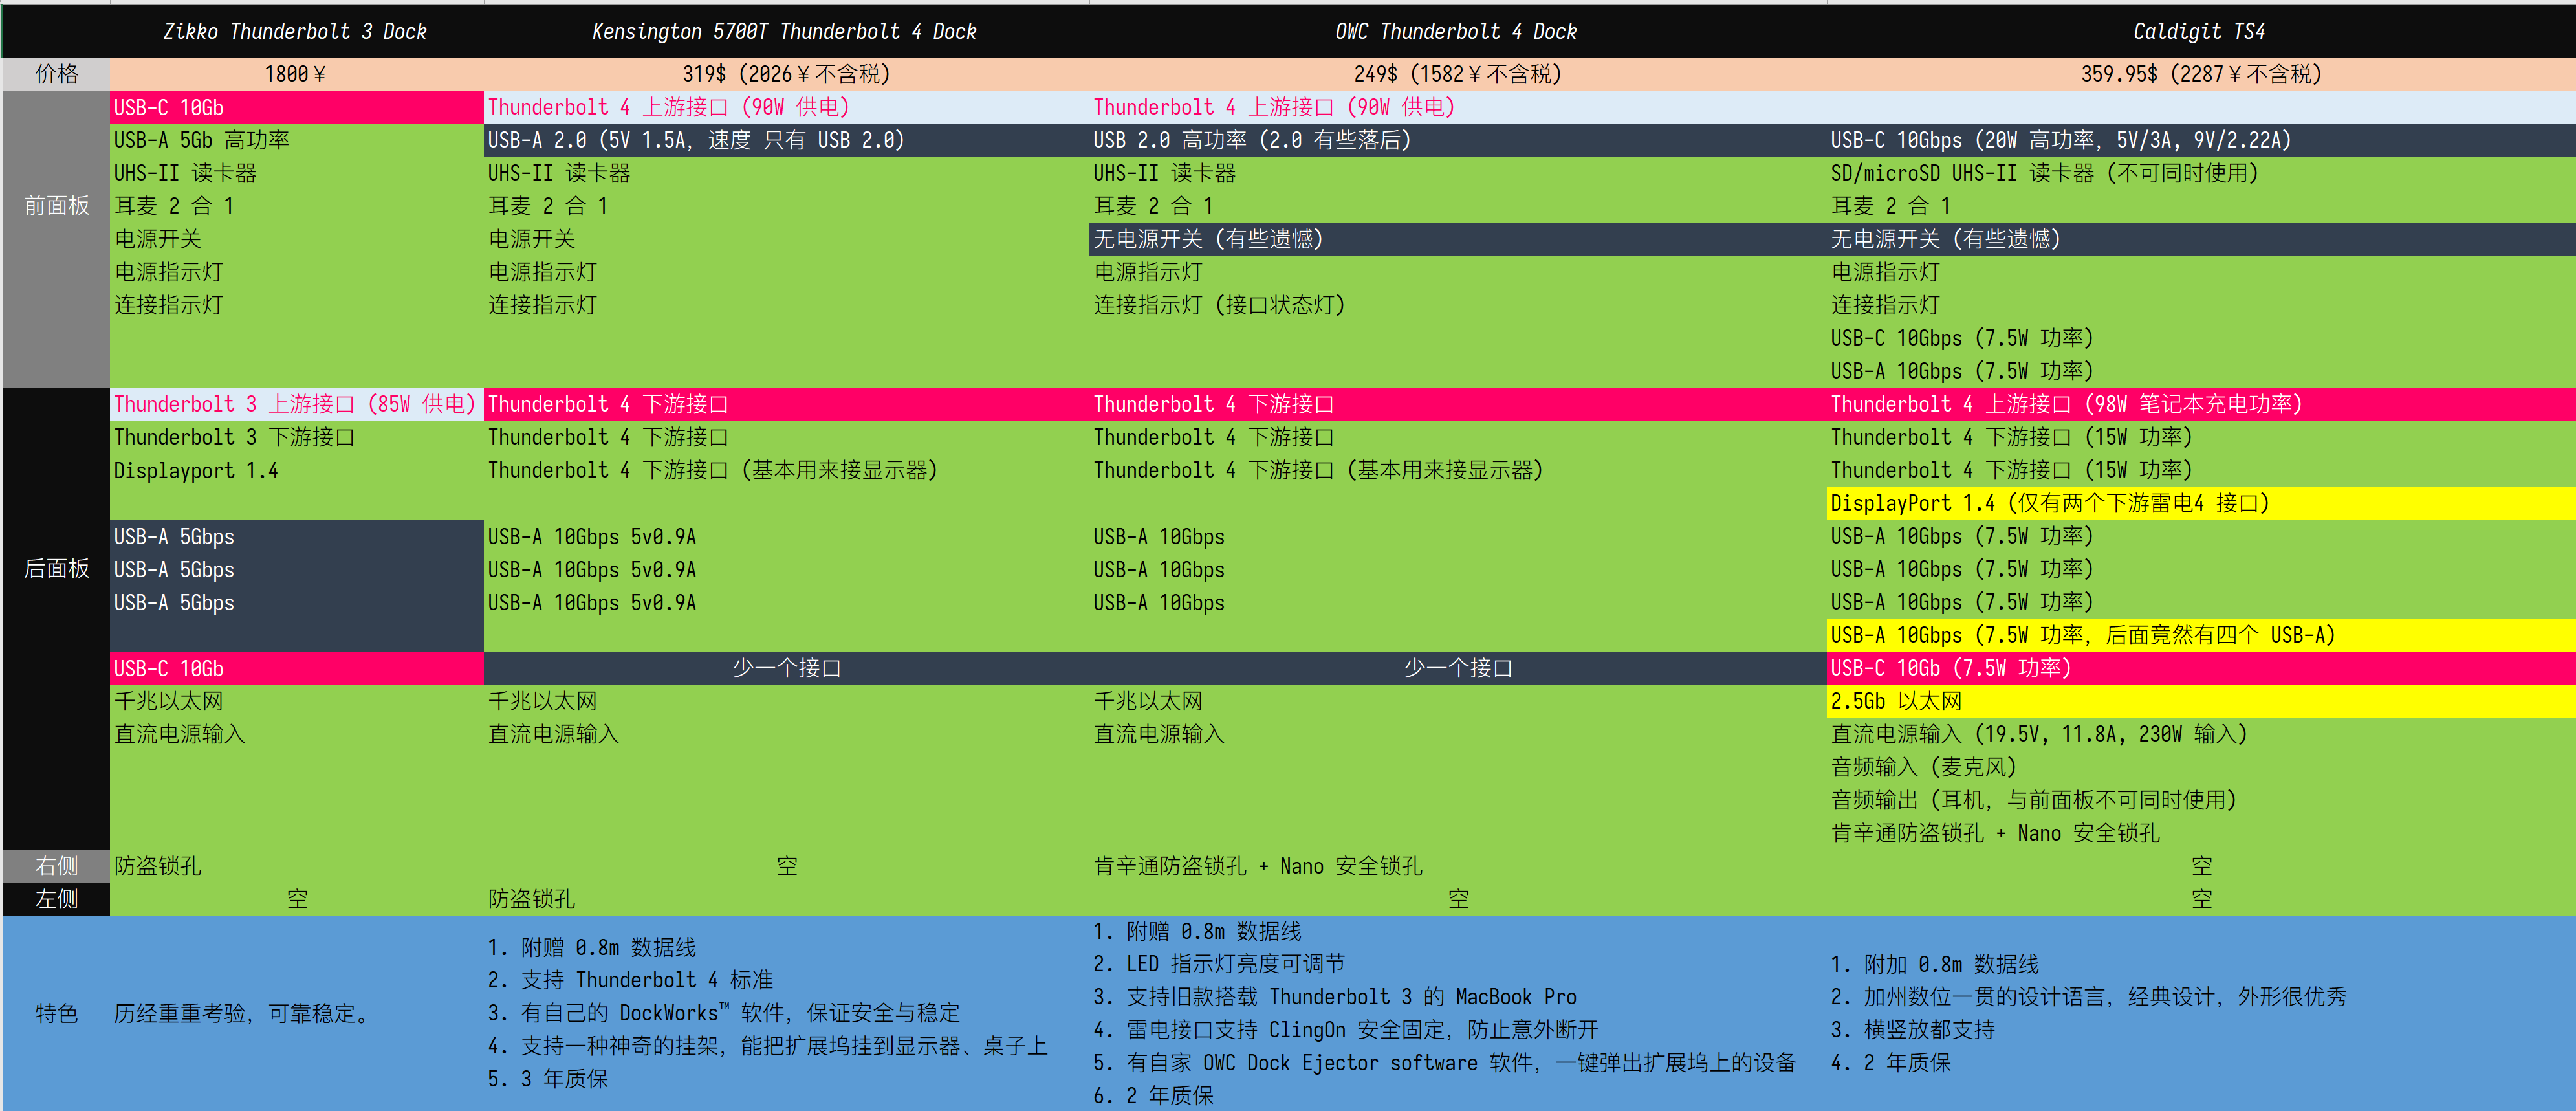The width and height of the screenshot is (2576, 1111).
Task: Click the '特色' row label cell
Action: click(56, 1013)
